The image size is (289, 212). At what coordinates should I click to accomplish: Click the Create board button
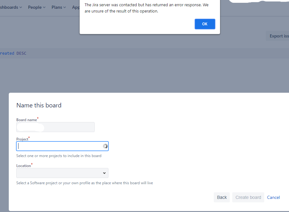(x=248, y=197)
